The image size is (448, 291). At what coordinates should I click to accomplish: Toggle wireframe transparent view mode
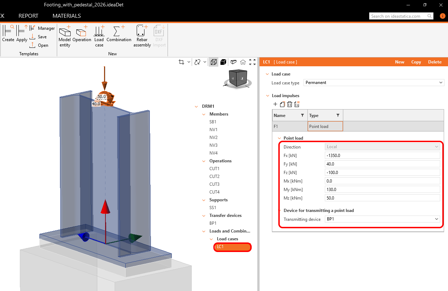coord(213,62)
